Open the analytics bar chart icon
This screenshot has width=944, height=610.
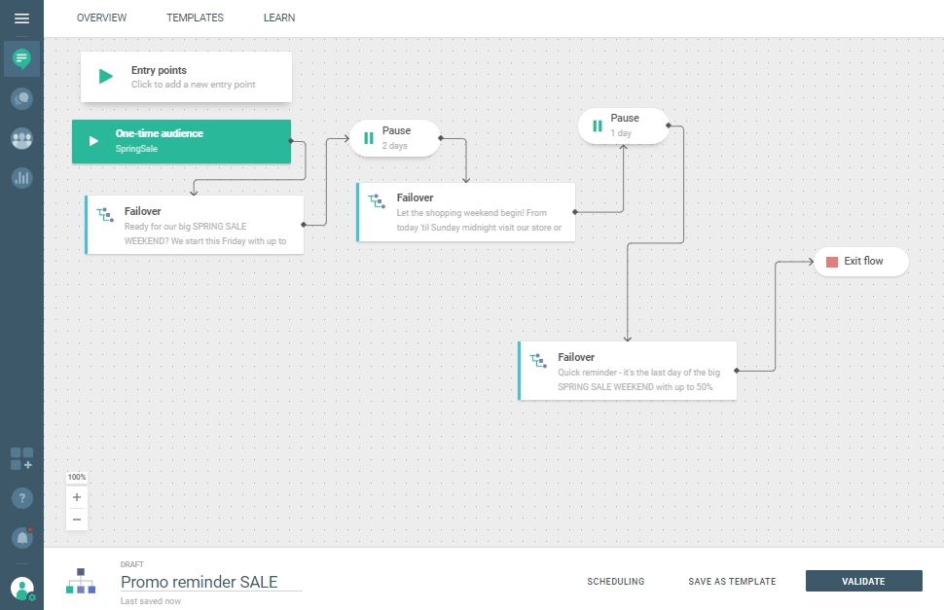click(21, 178)
